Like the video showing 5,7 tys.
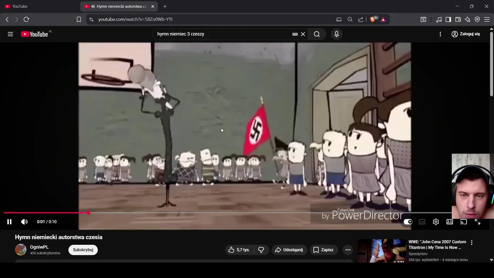Image resolution: width=494 pixels, height=278 pixels. tap(239, 250)
